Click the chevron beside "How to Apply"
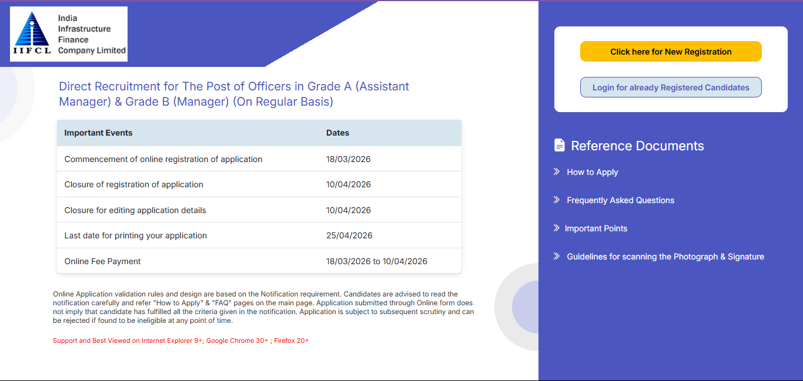 [556, 172]
